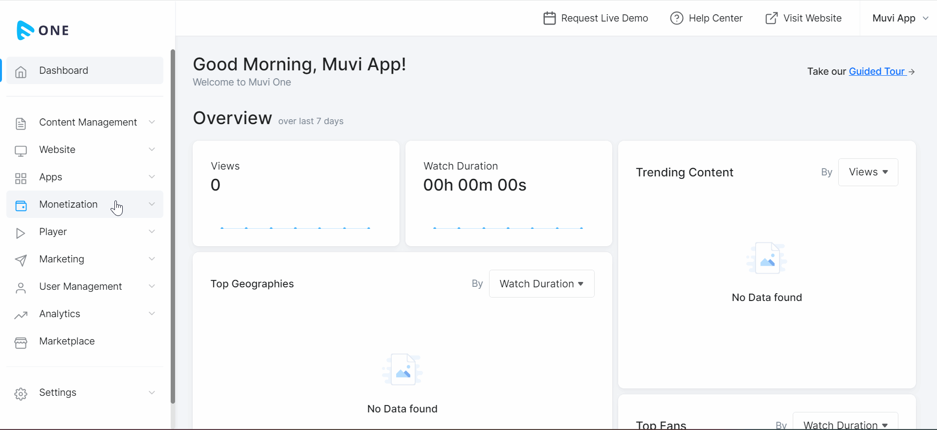Select the Website menu label
The image size is (937, 430).
57,150
